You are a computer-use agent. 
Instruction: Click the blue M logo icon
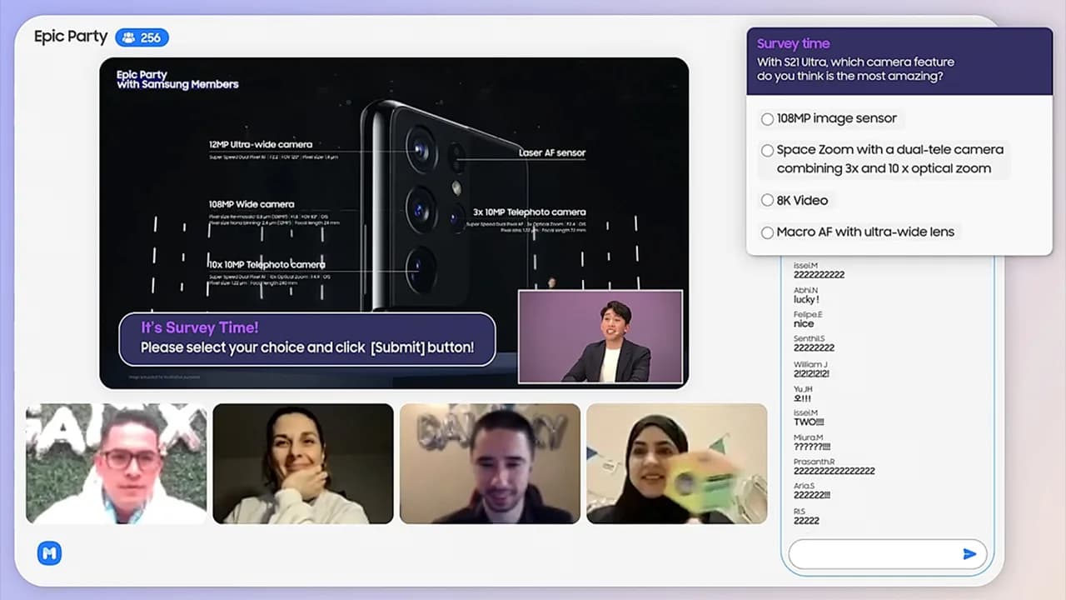[49, 553]
